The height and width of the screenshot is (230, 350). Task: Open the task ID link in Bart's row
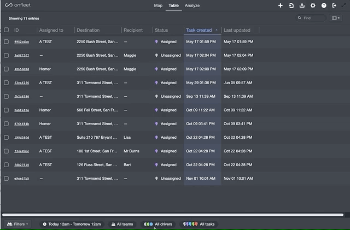(22, 165)
